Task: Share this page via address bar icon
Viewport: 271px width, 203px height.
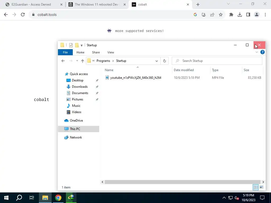Action: (x=212, y=15)
